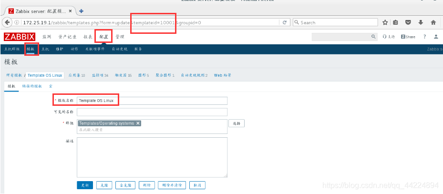Screen dimensions: 443x194
Task: Open the 资产记录 menu
Action: pyautogui.click(x=67, y=37)
